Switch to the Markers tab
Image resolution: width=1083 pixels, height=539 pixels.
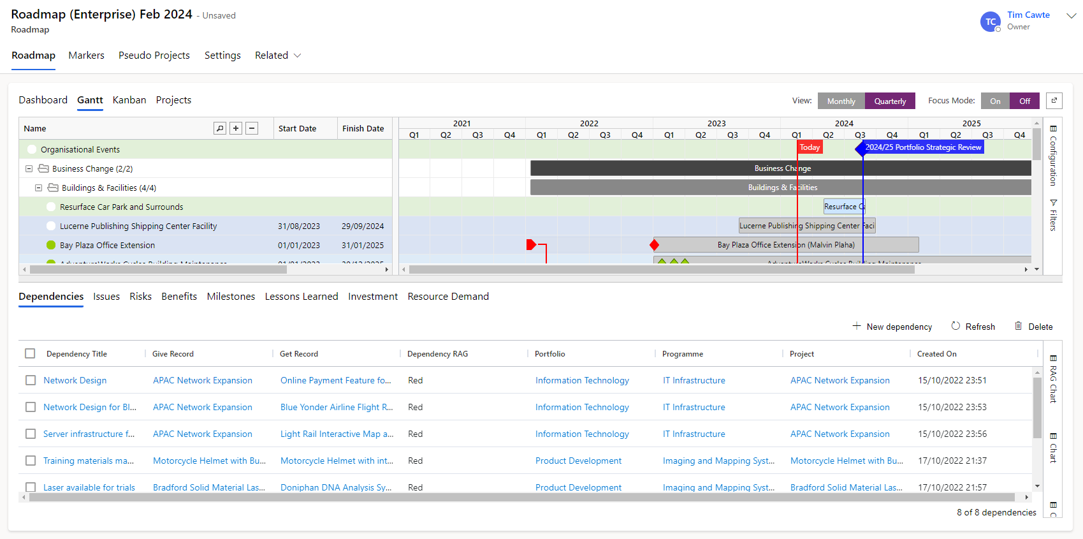coord(86,55)
